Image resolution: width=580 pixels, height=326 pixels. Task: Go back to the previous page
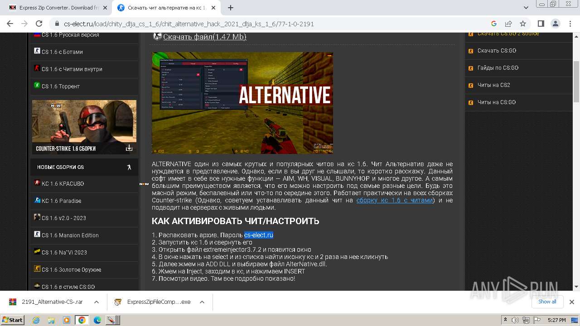tap(10, 24)
